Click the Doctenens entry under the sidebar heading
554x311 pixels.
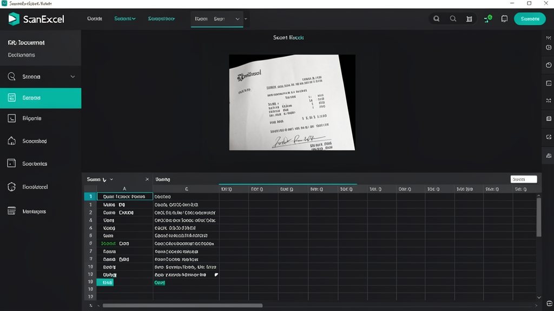click(x=21, y=55)
